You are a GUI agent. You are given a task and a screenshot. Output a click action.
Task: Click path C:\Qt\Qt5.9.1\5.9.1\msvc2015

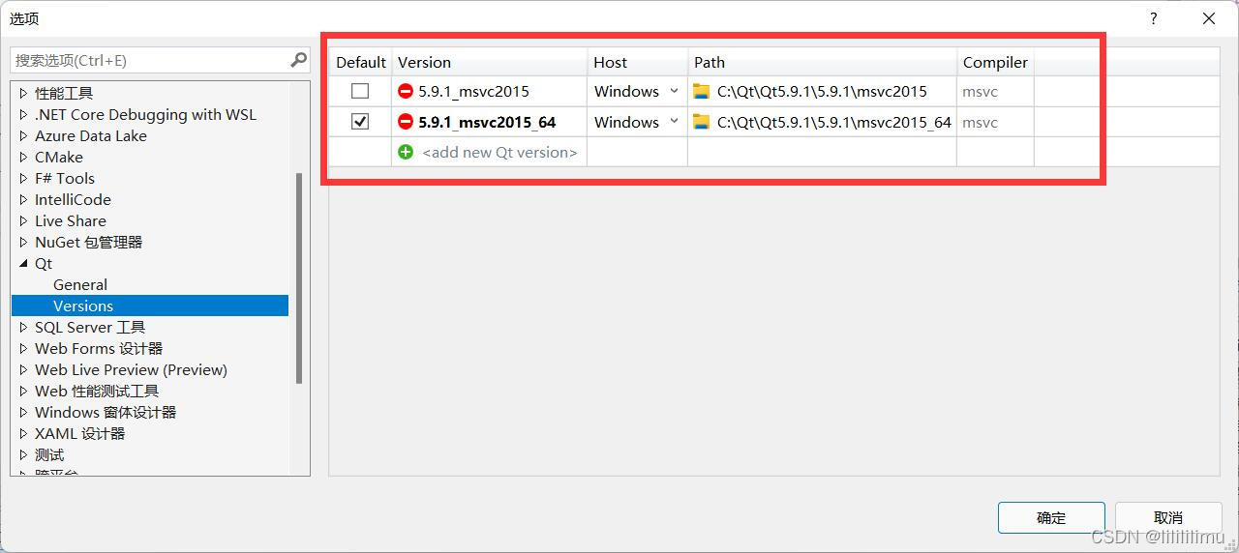(x=822, y=91)
